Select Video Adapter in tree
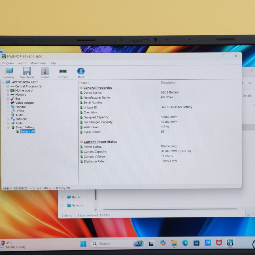The width and height of the screenshot is (255, 255). [x=25, y=103]
